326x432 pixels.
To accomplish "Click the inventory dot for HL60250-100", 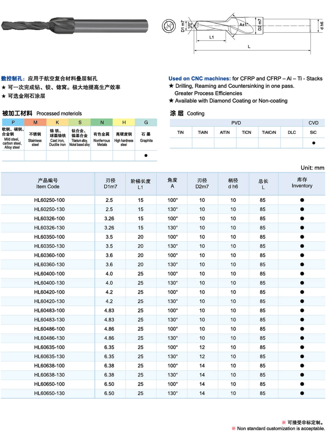I will pyautogui.click(x=302, y=200).
